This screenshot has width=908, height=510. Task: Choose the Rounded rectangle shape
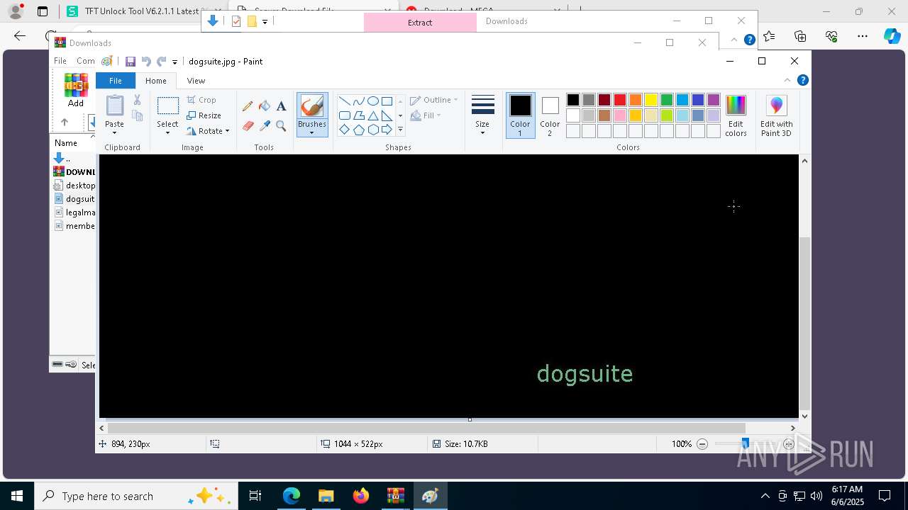344,115
